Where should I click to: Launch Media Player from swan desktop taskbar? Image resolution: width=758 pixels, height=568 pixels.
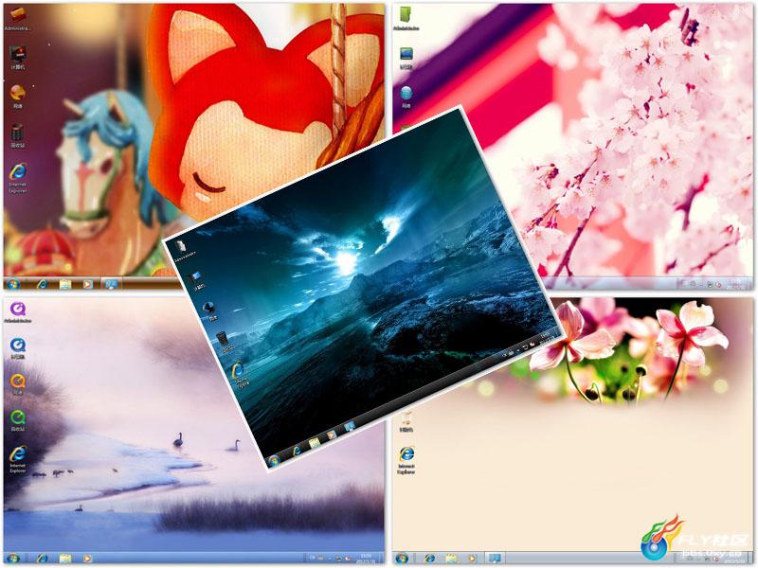click(87, 559)
